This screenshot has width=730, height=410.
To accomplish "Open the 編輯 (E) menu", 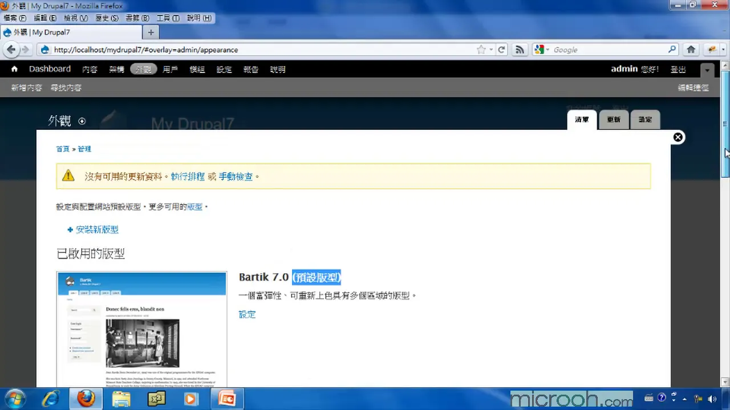I will [x=45, y=18].
